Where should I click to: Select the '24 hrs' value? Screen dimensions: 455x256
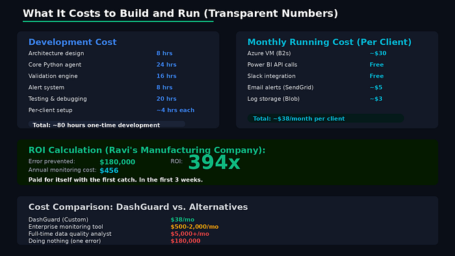click(x=166, y=65)
